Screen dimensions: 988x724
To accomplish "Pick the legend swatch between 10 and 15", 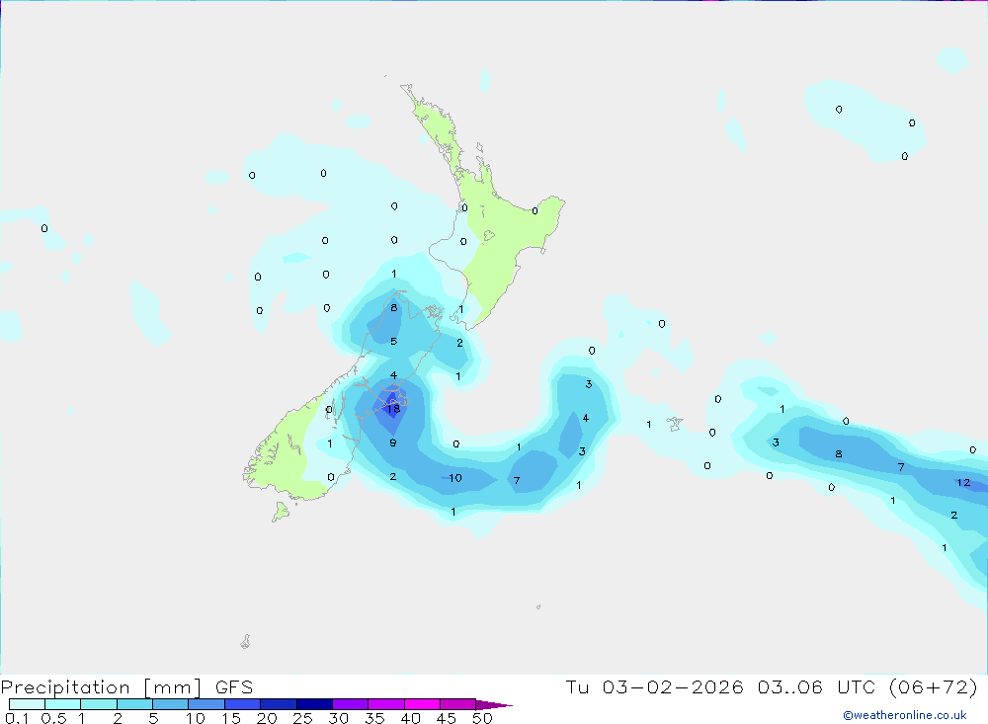I will point(206,704).
